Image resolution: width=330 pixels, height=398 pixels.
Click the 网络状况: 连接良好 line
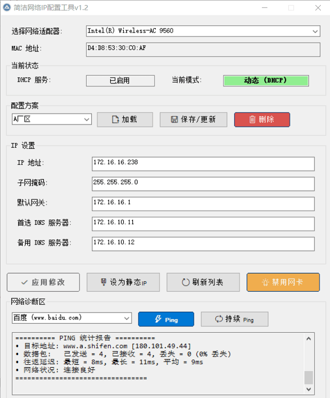pos(55,370)
